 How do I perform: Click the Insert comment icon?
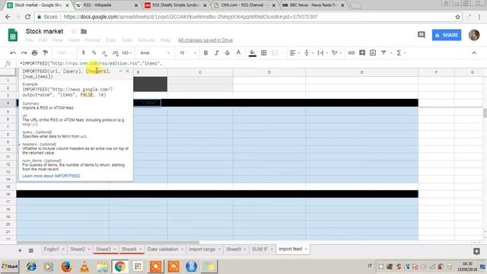362,53
